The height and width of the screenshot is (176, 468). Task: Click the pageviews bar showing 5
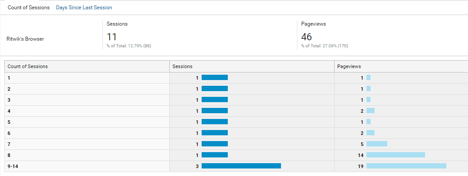pos(377,144)
